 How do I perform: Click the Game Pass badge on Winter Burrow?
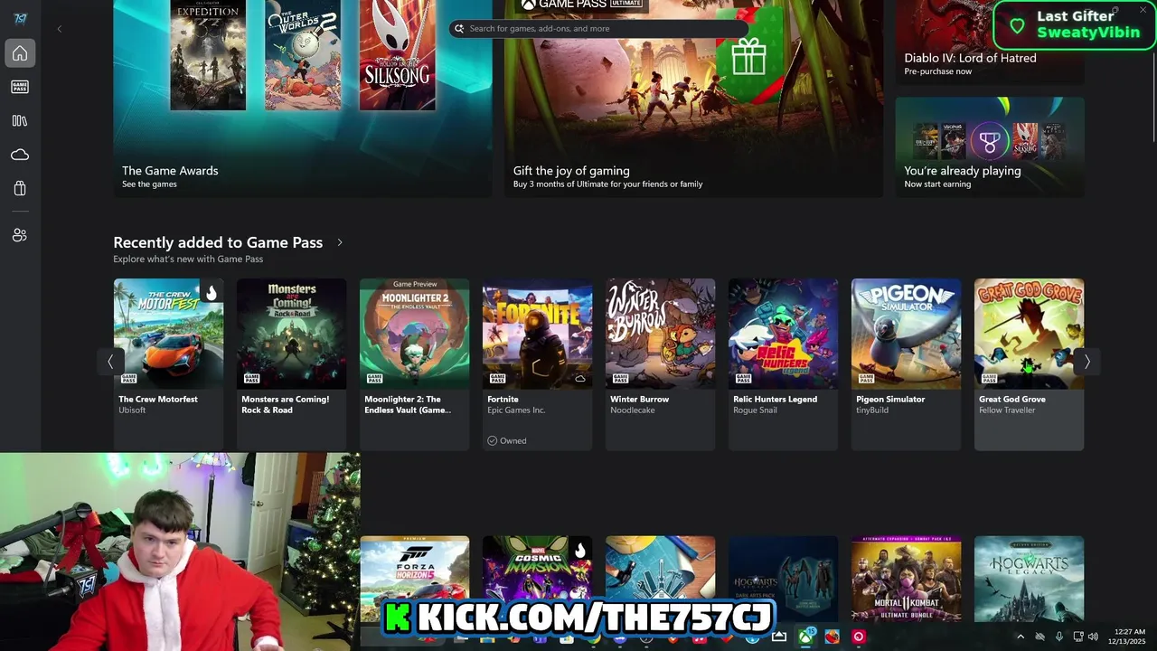coord(621,378)
